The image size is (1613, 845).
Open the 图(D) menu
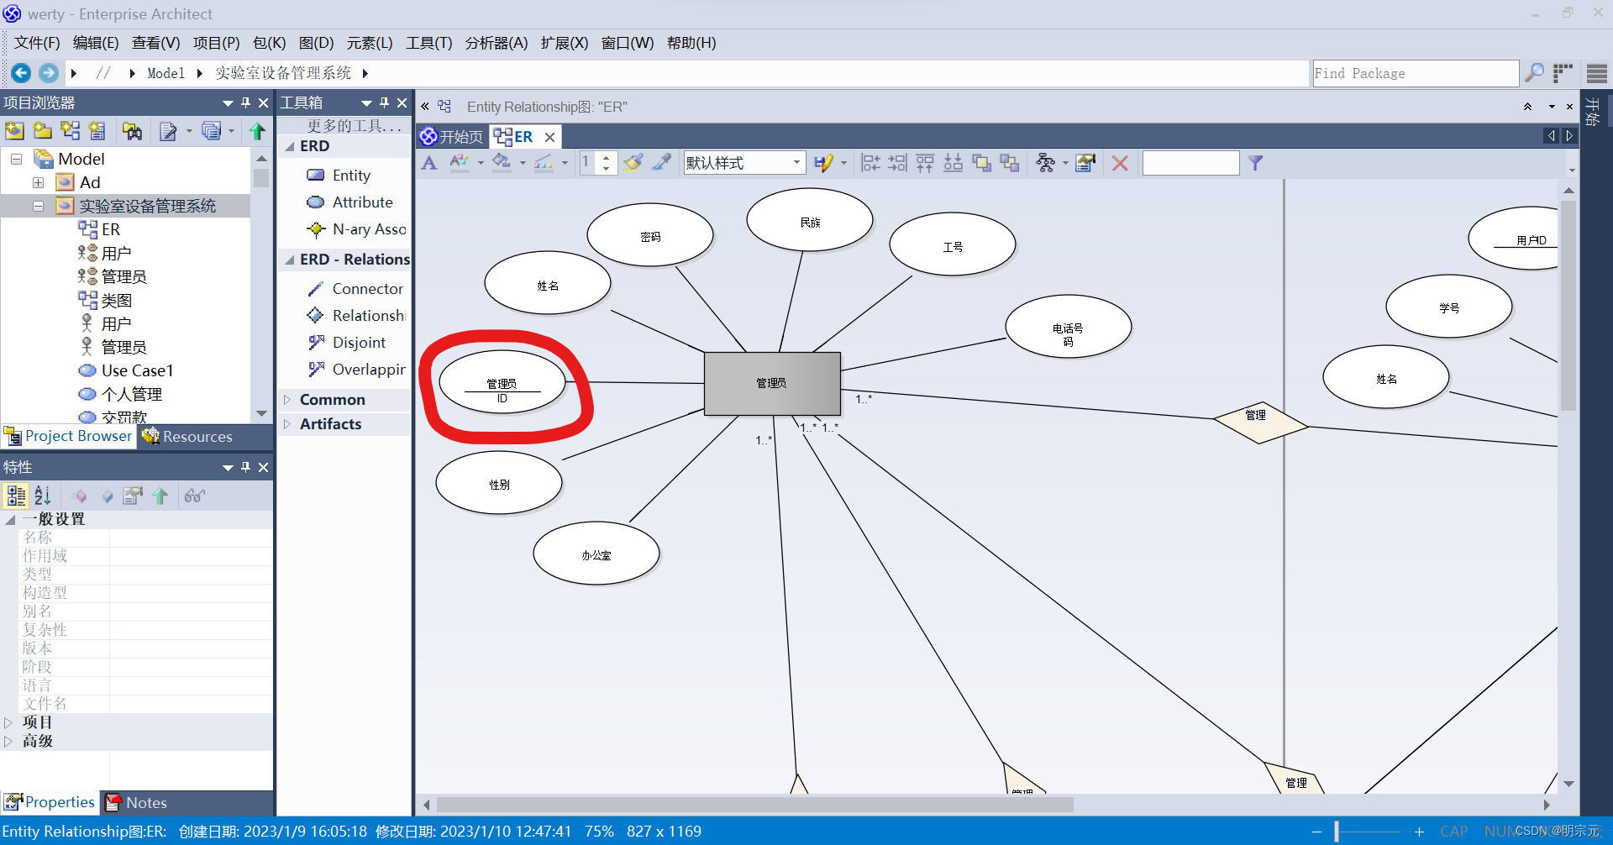pyautogui.click(x=316, y=43)
